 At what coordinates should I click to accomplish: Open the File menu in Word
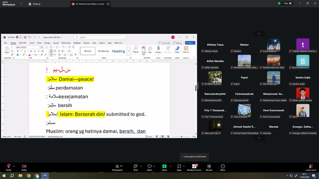[x=5, y=43]
